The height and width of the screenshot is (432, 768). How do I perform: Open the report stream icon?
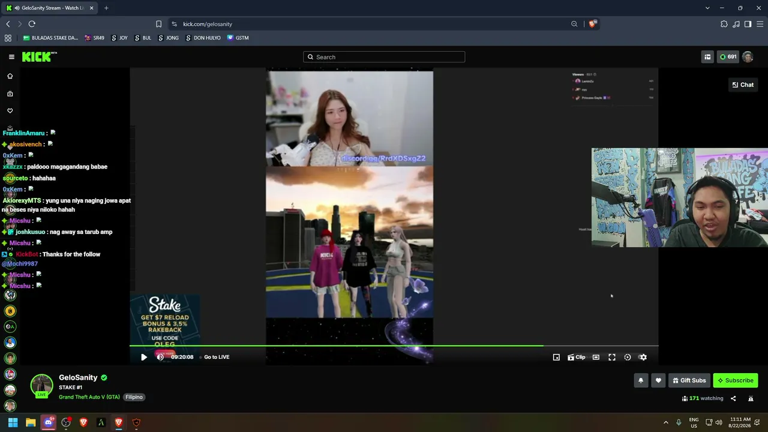751,398
